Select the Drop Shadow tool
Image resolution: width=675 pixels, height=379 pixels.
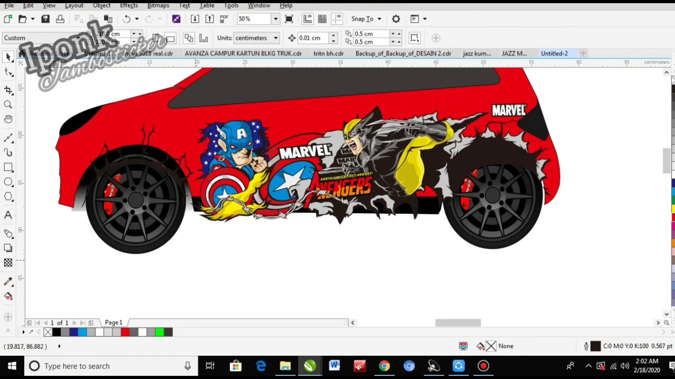[8, 248]
